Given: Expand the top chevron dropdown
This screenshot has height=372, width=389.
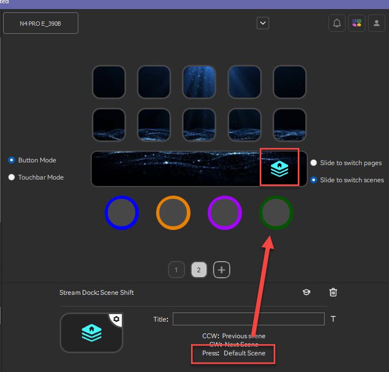Looking at the screenshot, I should click(263, 23).
